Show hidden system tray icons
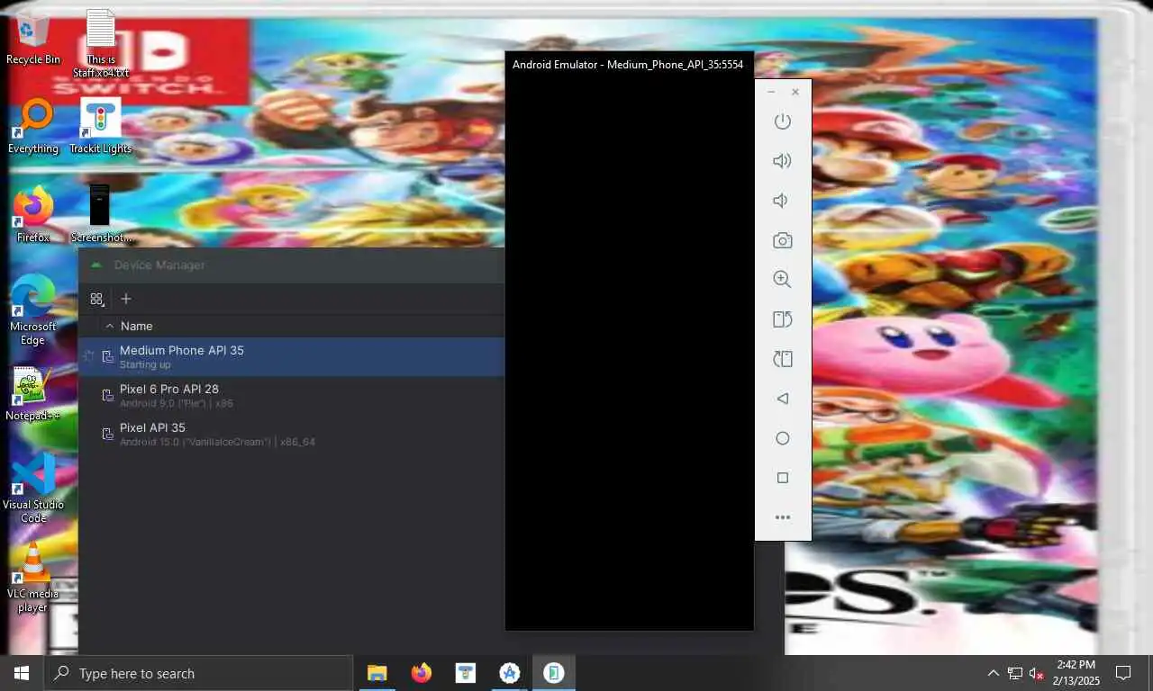Viewport: 1153px width, 691px height. [994, 673]
